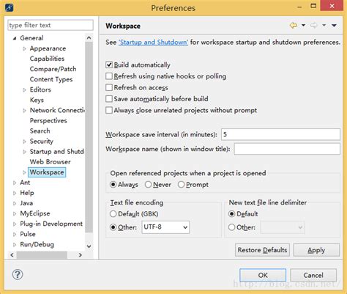
Task: Click the forward navigation arrow icon
Action: (313, 25)
